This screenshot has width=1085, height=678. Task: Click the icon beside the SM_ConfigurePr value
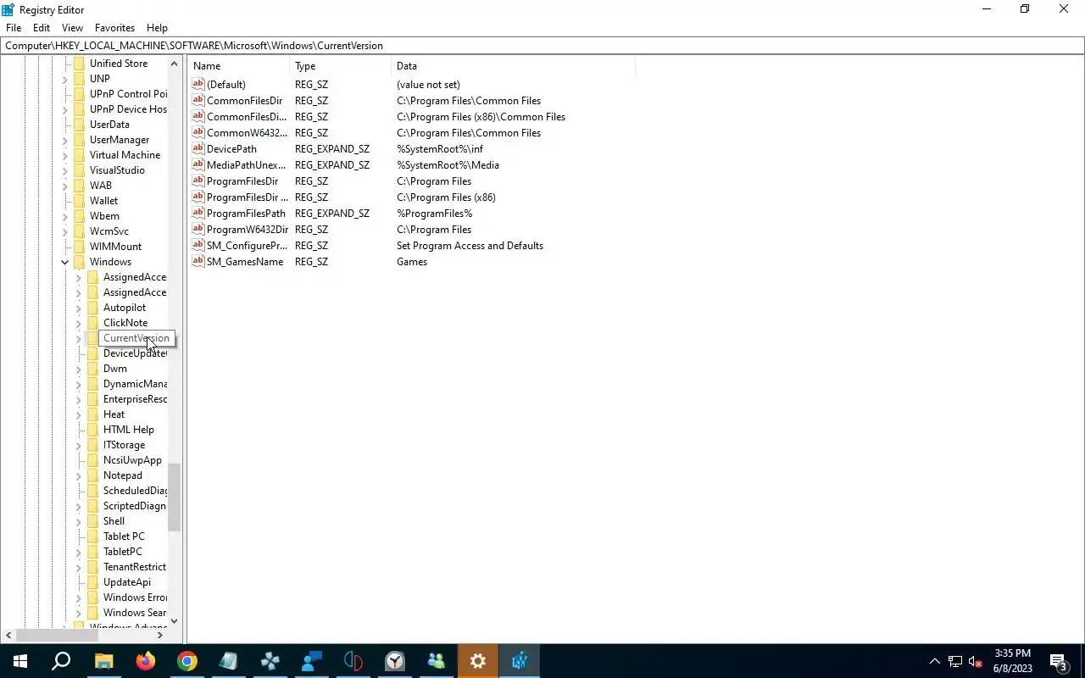(x=198, y=245)
